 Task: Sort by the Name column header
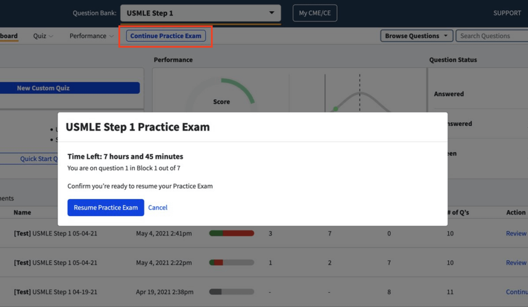[x=22, y=212]
